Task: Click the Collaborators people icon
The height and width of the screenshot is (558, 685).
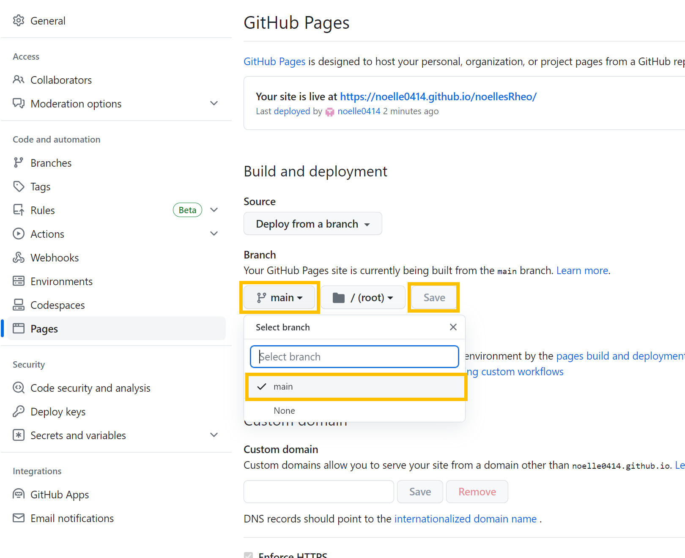Action: click(19, 80)
